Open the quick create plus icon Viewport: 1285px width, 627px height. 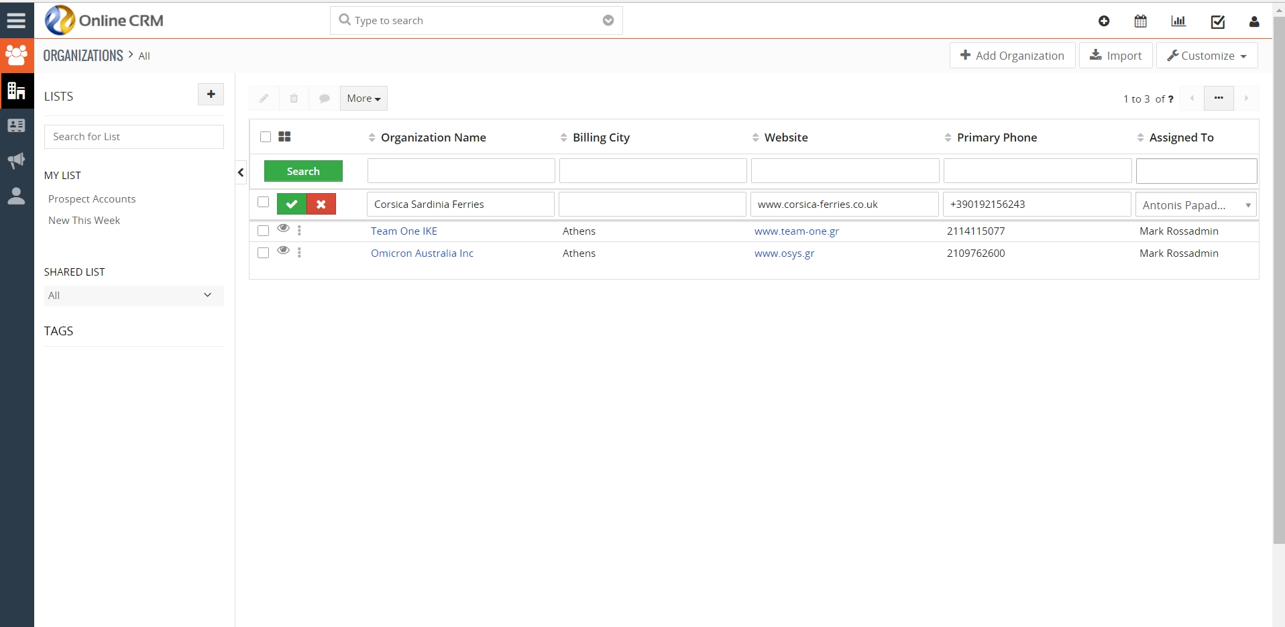(x=1104, y=21)
